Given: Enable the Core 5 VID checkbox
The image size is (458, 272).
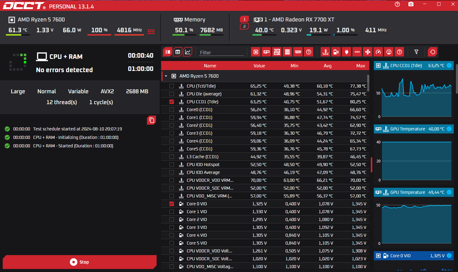Looking at the screenshot, I should point(172,243).
